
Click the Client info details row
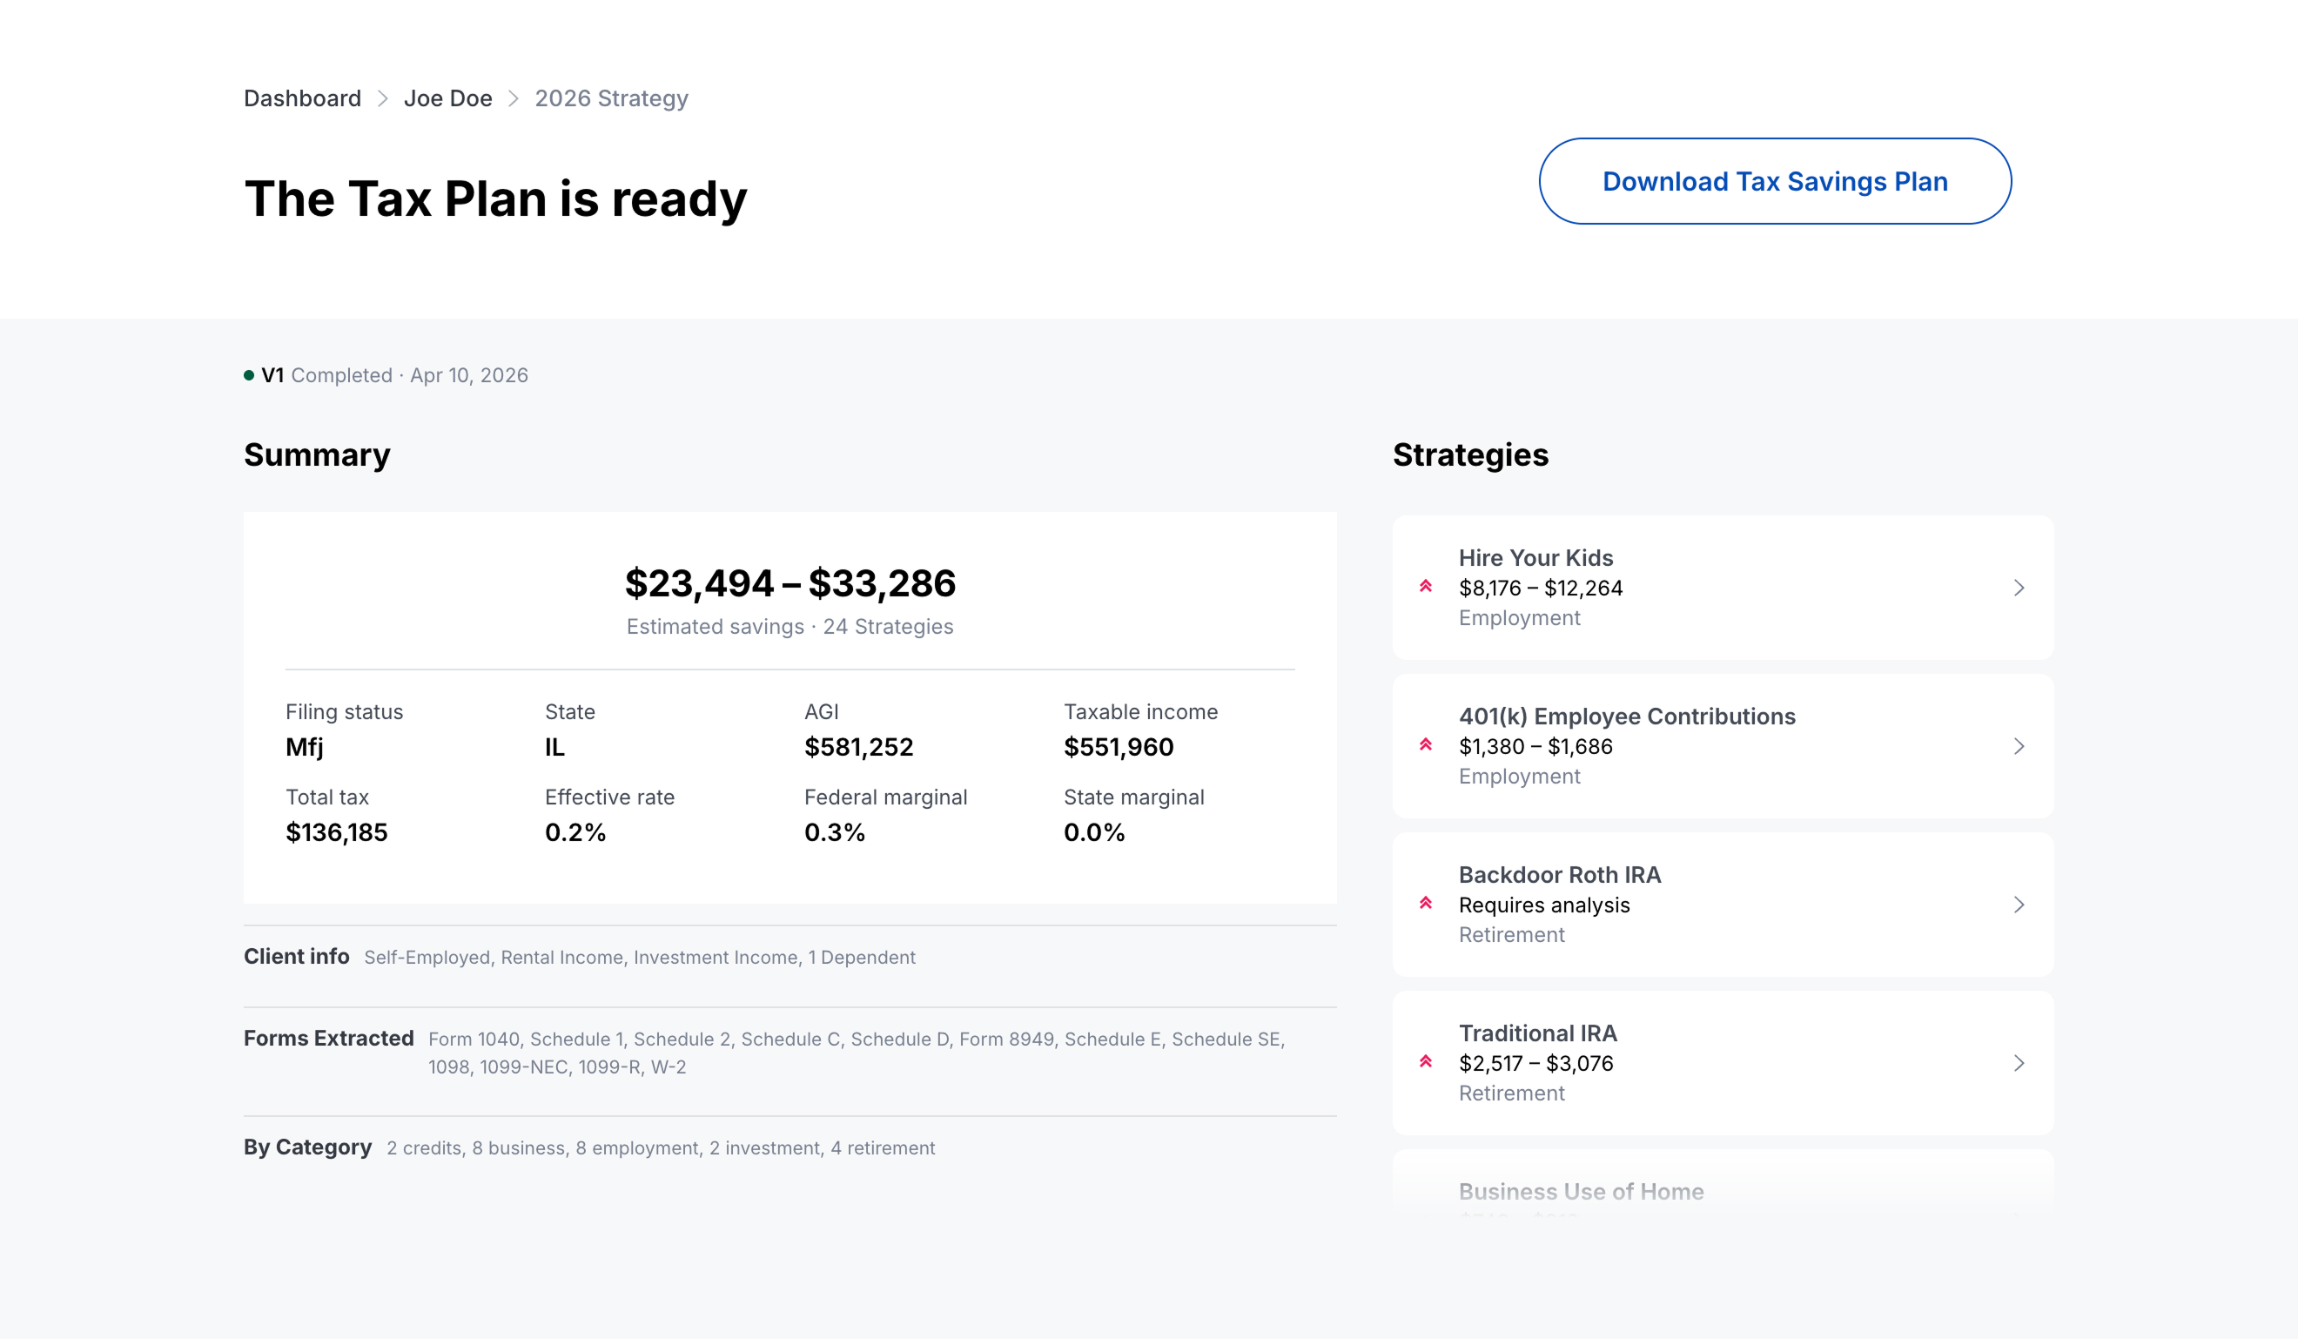tap(638, 957)
